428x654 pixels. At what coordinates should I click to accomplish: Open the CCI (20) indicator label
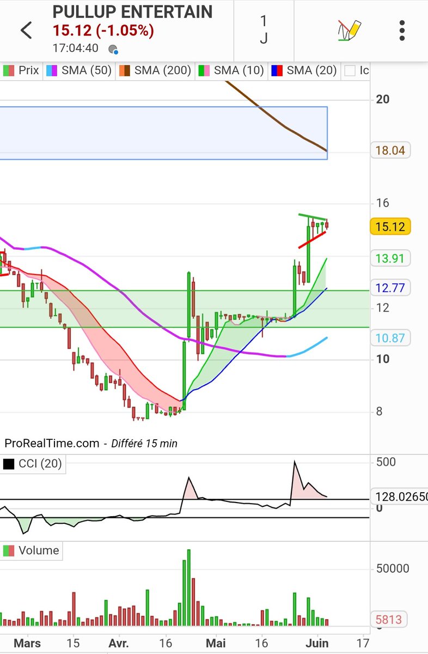tap(32, 464)
